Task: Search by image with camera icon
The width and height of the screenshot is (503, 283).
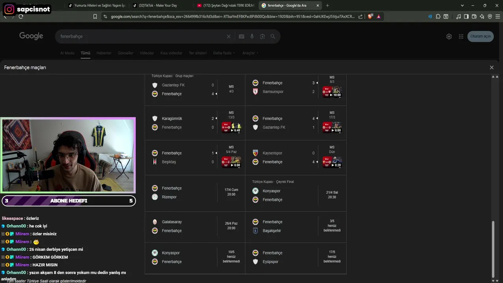Action: point(263,36)
